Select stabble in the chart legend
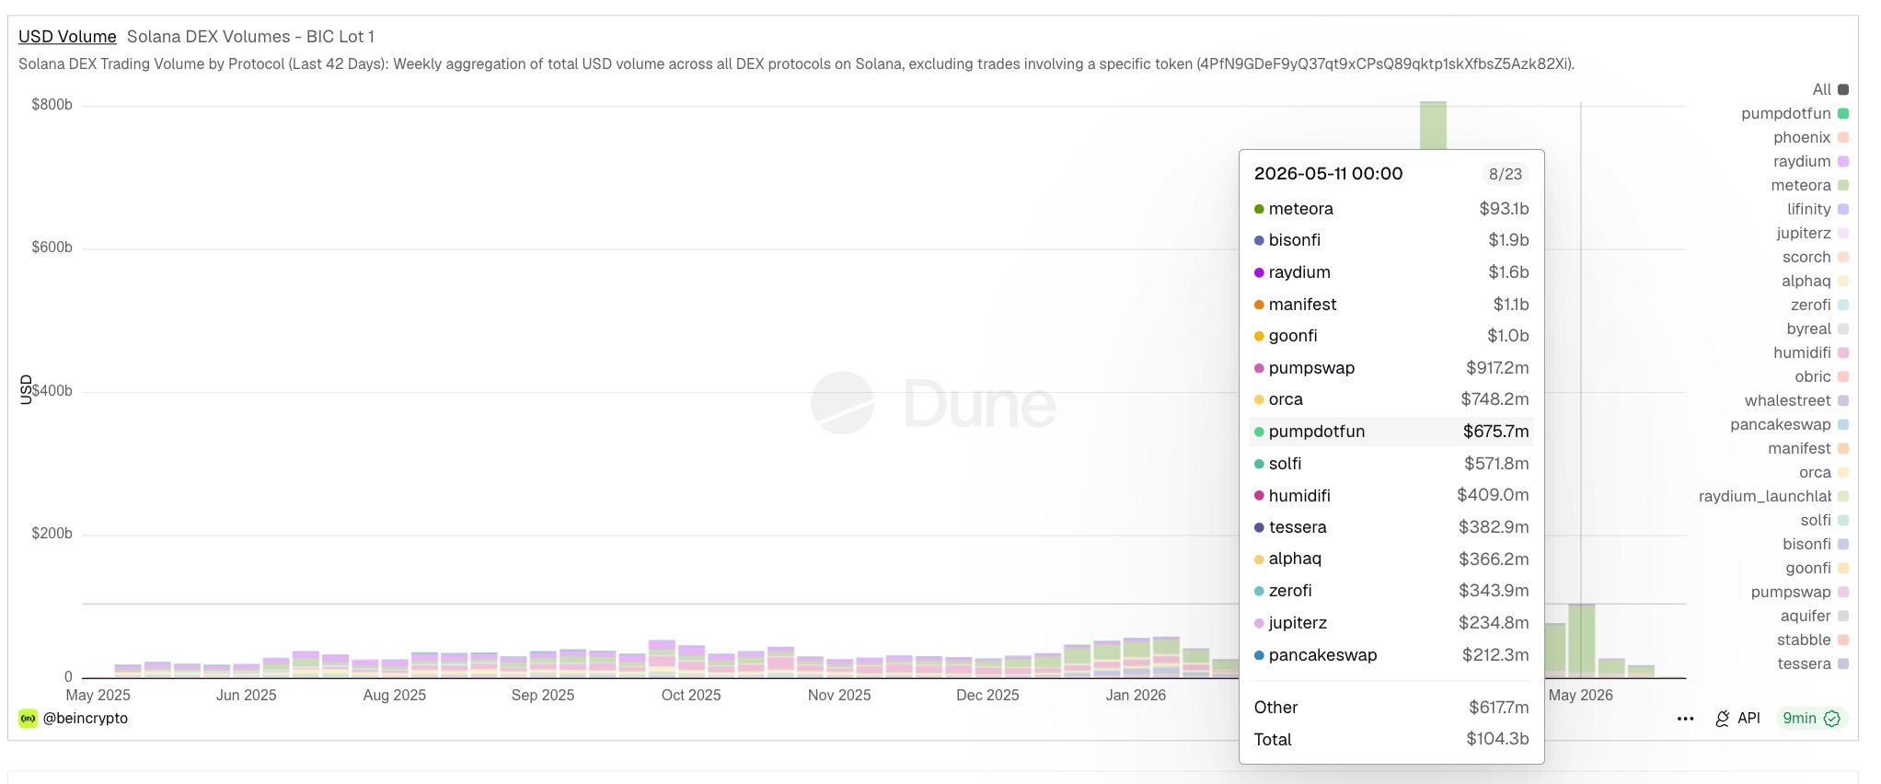This screenshot has width=1881, height=784. pos(1813,640)
